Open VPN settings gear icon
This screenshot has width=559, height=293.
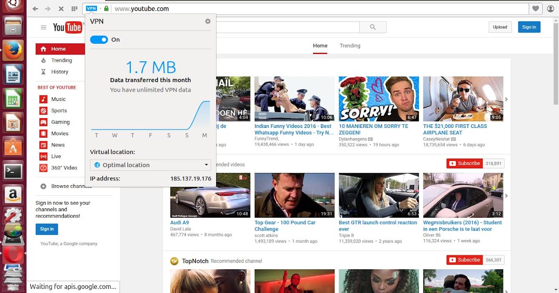(x=208, y=21)
